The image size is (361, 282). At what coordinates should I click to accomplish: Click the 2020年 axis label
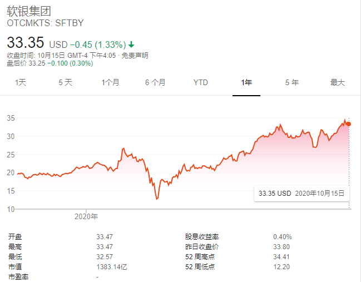tap(86, 216)
